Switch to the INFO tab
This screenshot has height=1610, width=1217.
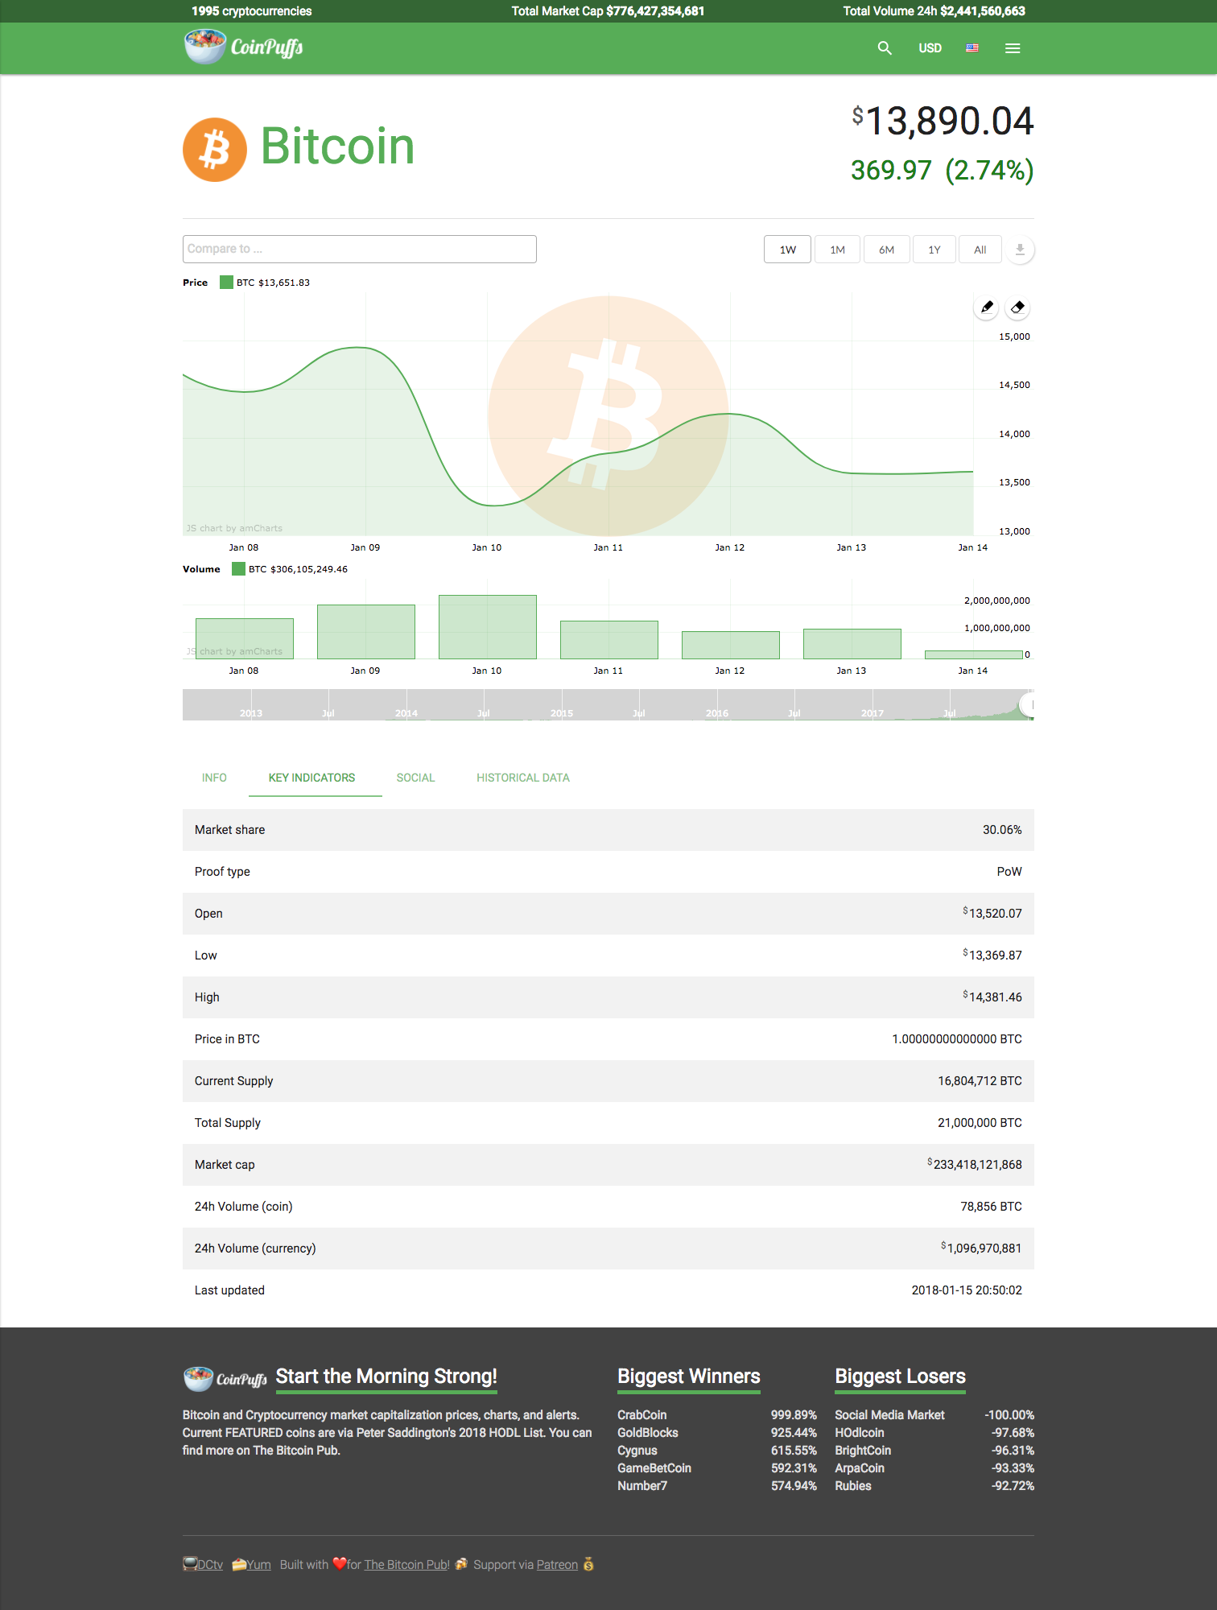[x=214, y=778]
